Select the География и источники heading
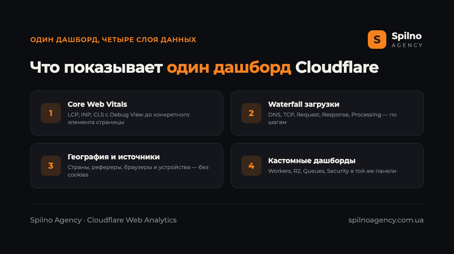The width and height of the screenshot is (454, 254). click(113, 157)
